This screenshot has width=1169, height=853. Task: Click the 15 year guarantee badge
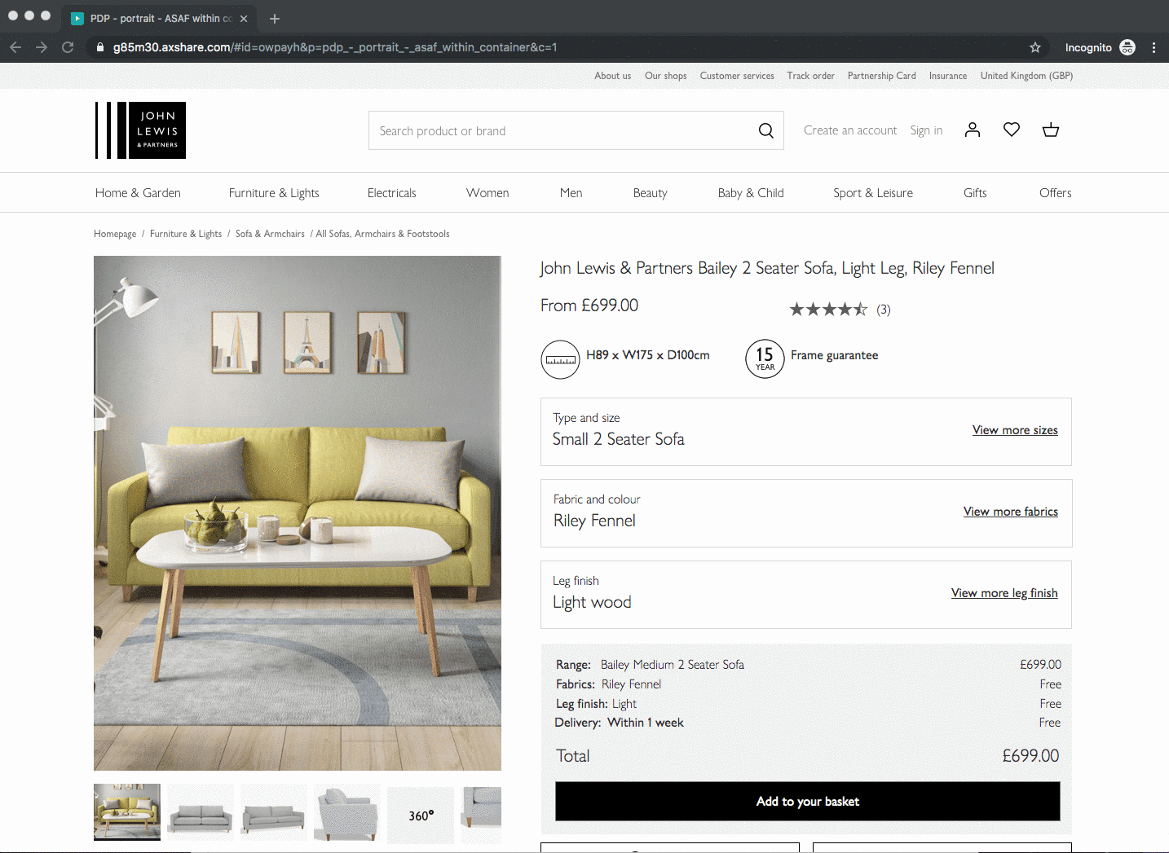(x=765, y=359)
